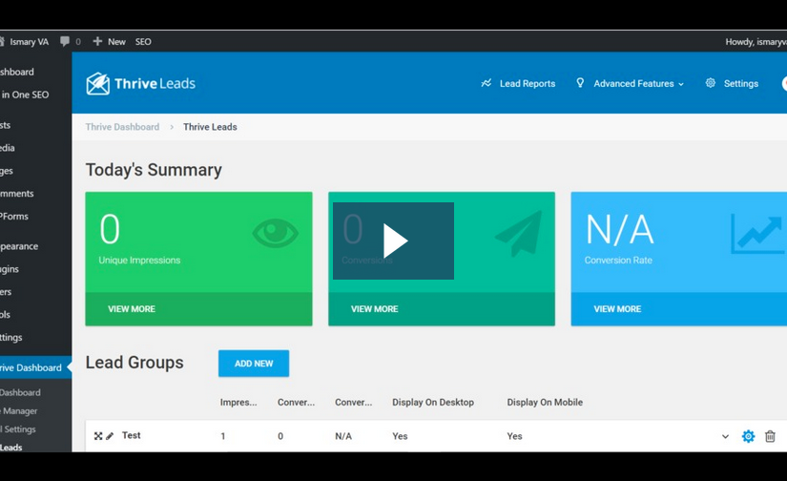View more on Conversion Rate card

coord(617,309)
